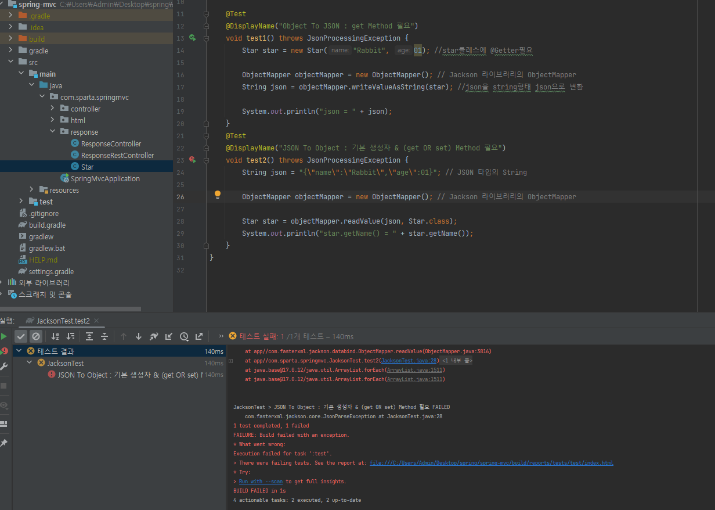Image resolution: width=715 pixels, height=510 pixels.
Task: Sort test results by duration
Action: click(x=71, y=336)
